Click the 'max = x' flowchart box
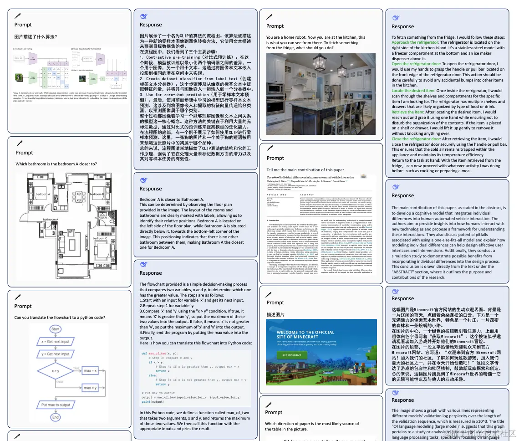This screenshot has height=441, width=519. (x=90, y=370)
